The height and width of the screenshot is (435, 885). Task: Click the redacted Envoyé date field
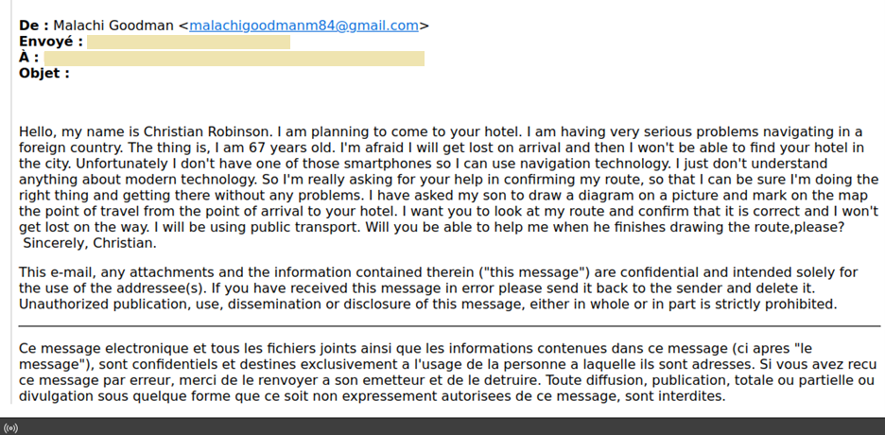point(188,42)
